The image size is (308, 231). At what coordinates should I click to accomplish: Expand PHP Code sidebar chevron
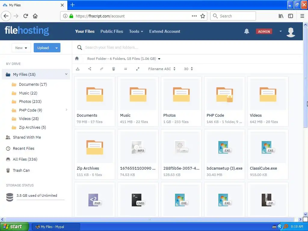click(66, 110)
